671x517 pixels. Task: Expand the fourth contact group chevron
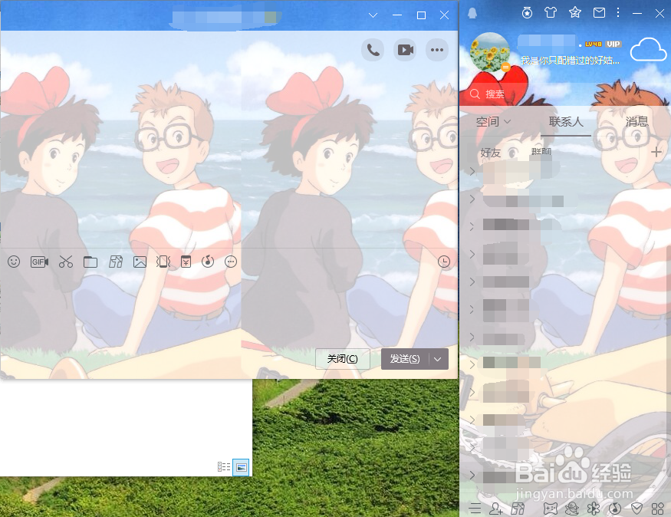[x=472, y=254]
